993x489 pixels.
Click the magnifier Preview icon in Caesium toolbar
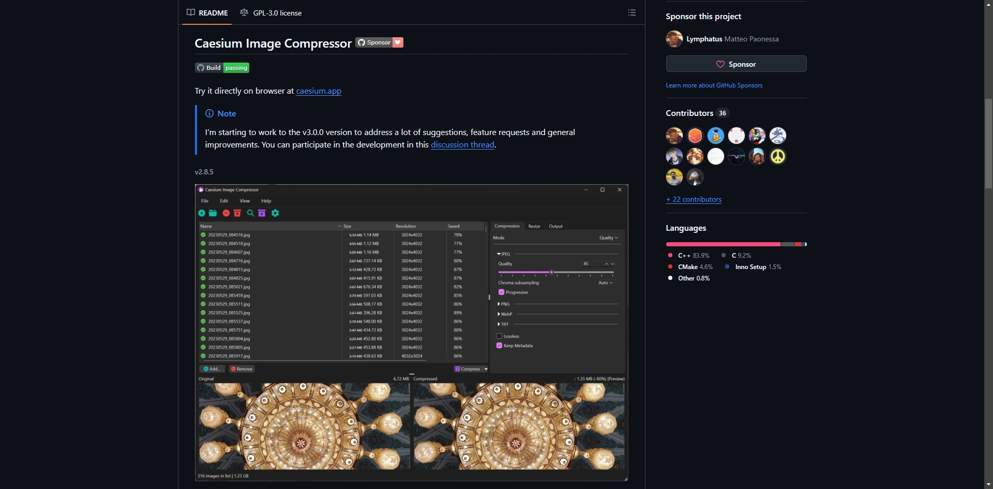[x=250, y=213]
